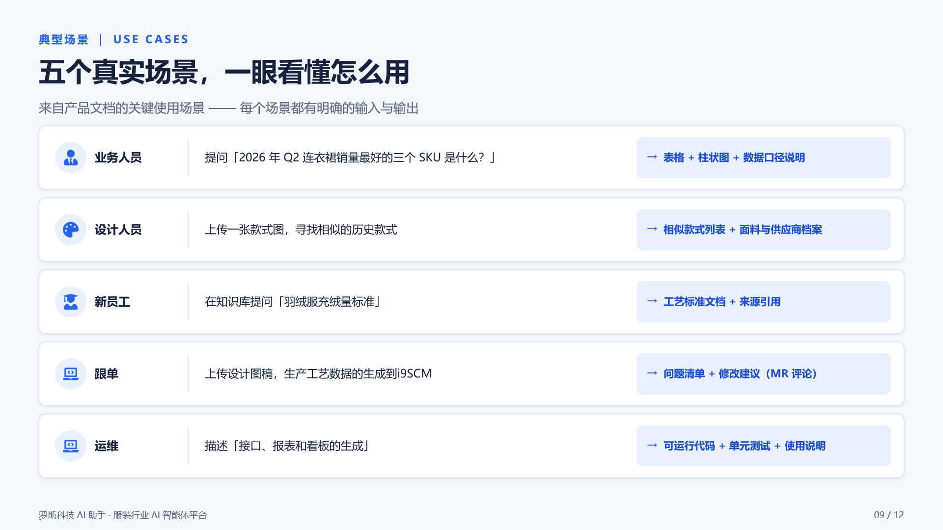This screenshot has height=530, width=943.
Task: Click the designer palette icon
Action: (x=71, y=230)
